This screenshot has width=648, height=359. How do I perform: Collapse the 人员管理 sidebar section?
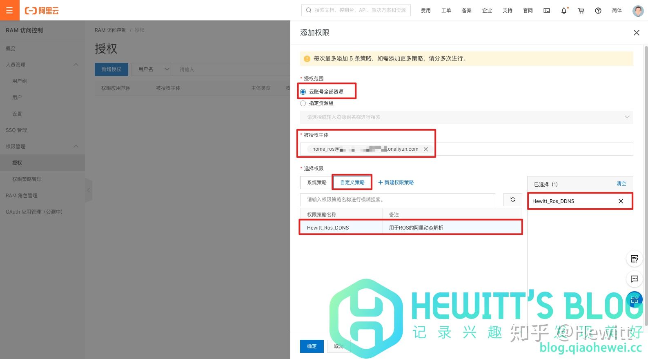[x=76, y=65]
